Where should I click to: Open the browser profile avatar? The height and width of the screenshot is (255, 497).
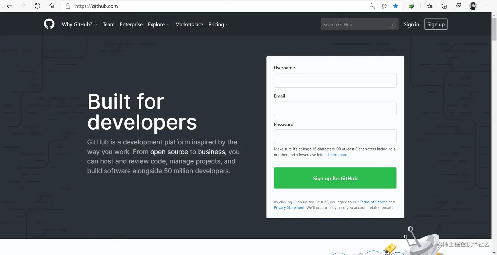coord(473,6)
